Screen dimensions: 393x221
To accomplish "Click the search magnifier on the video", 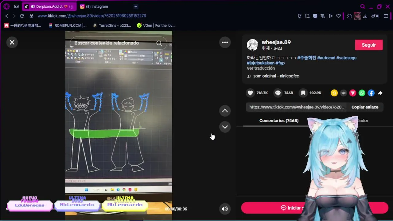I will tap(159, 43).
